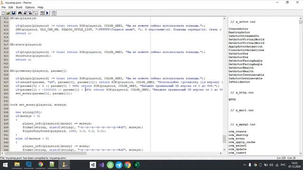The width and height of the screenshot is (303, 170).
Task: Open Unity from the taskbar
Action: 93,165
